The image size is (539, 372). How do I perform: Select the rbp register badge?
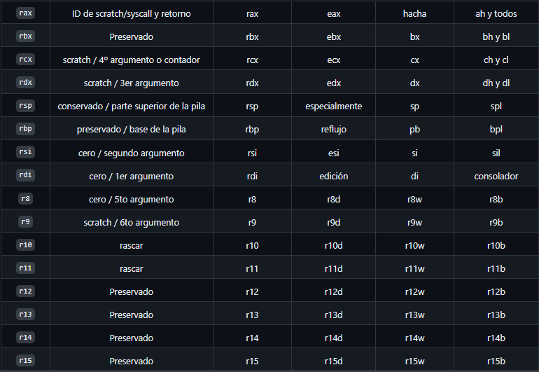(25, 128)
